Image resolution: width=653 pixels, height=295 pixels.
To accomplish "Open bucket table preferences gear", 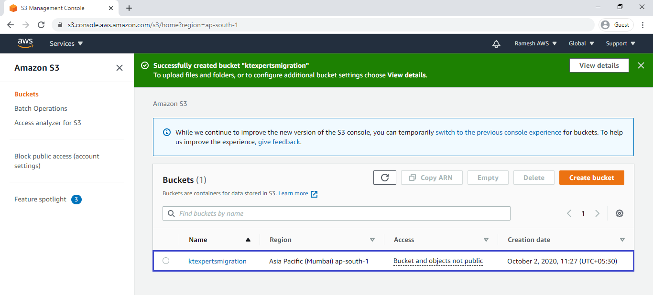I will click(x=620, y=213).
